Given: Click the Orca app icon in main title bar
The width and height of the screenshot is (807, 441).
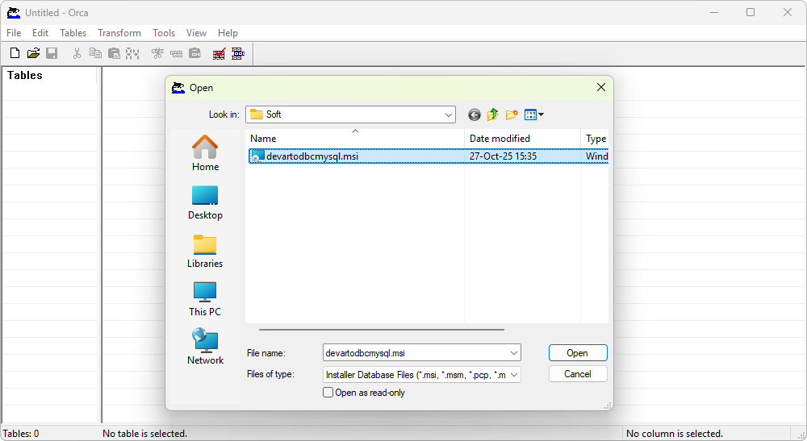Looking at the screenshot, I should tap(14, 13).
